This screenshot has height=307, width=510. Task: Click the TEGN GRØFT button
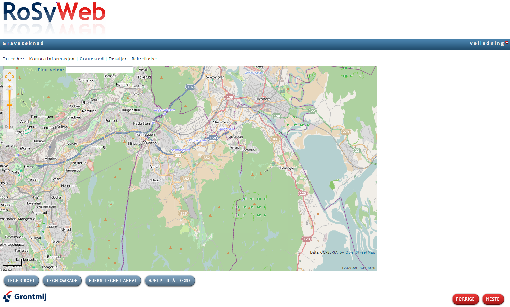pos(21,281)
